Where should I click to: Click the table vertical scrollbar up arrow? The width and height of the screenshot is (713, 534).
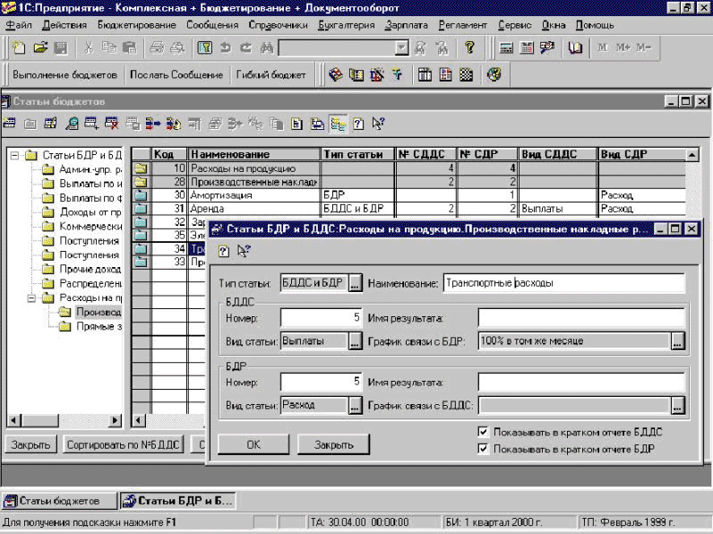692,155
